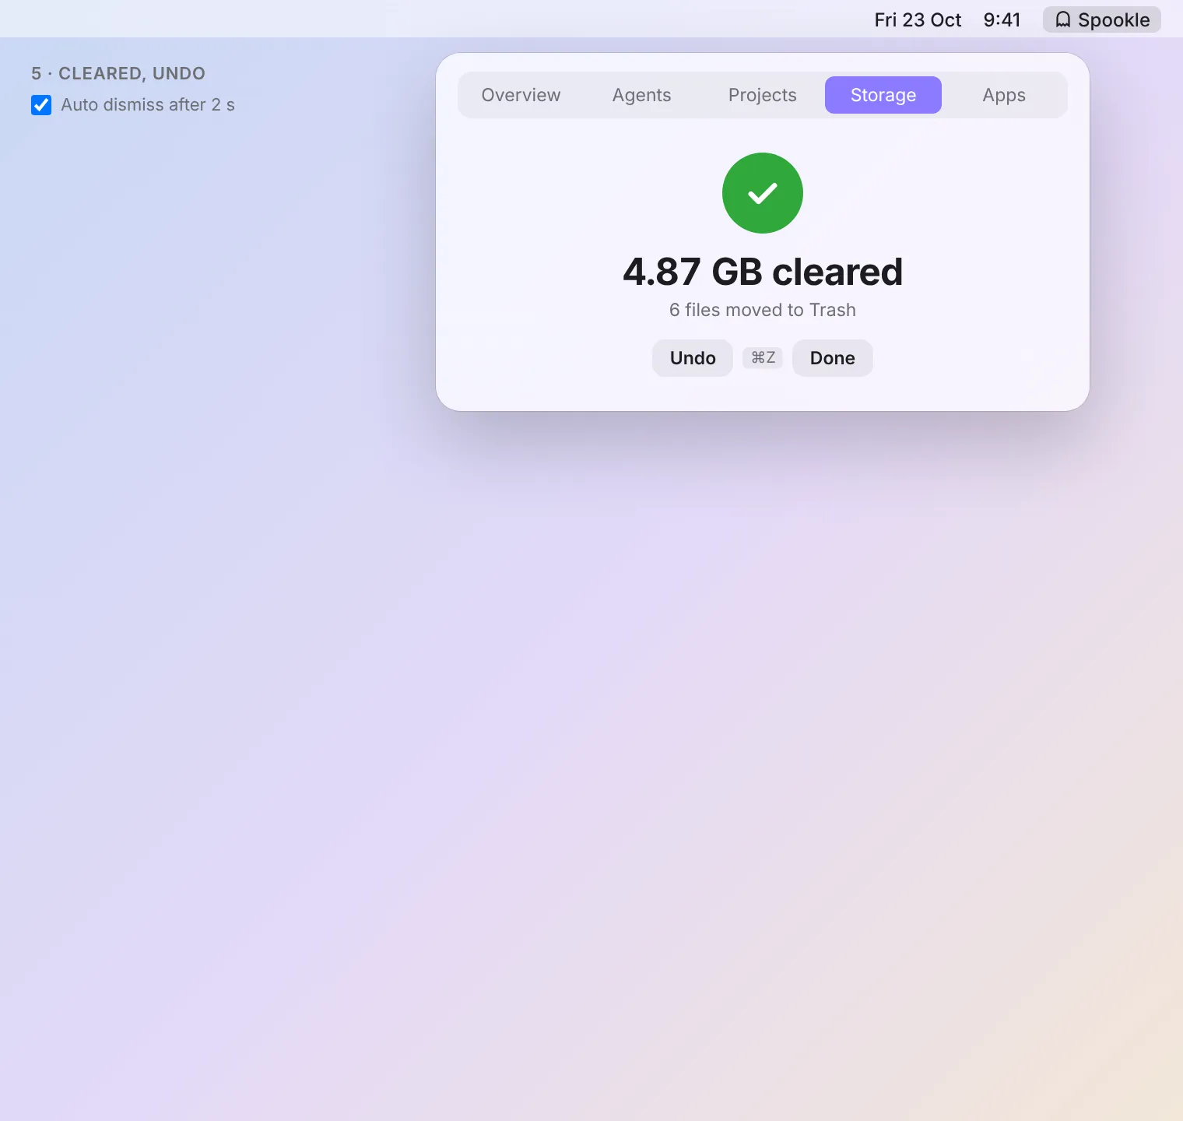The image size is (1183, 1121).
Task: Click the green checkmark success icon
Action: (763, 193)
